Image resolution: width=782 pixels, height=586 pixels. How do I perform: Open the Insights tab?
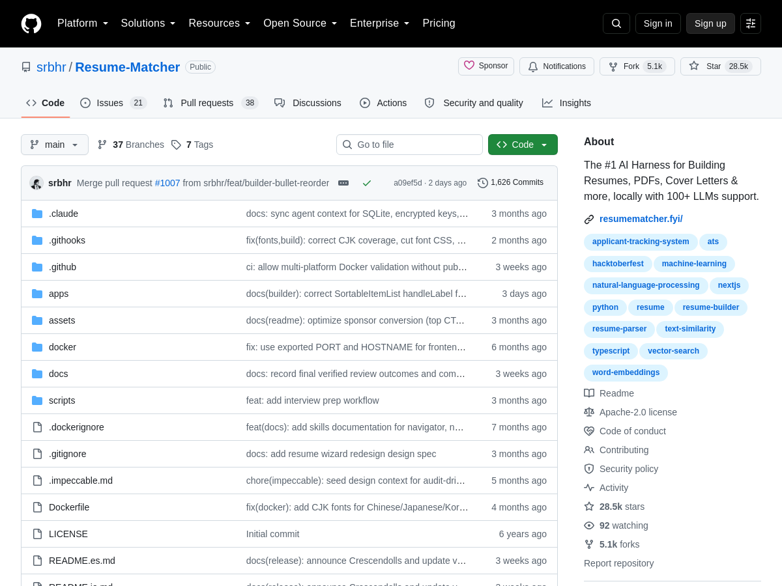[566, 103]
